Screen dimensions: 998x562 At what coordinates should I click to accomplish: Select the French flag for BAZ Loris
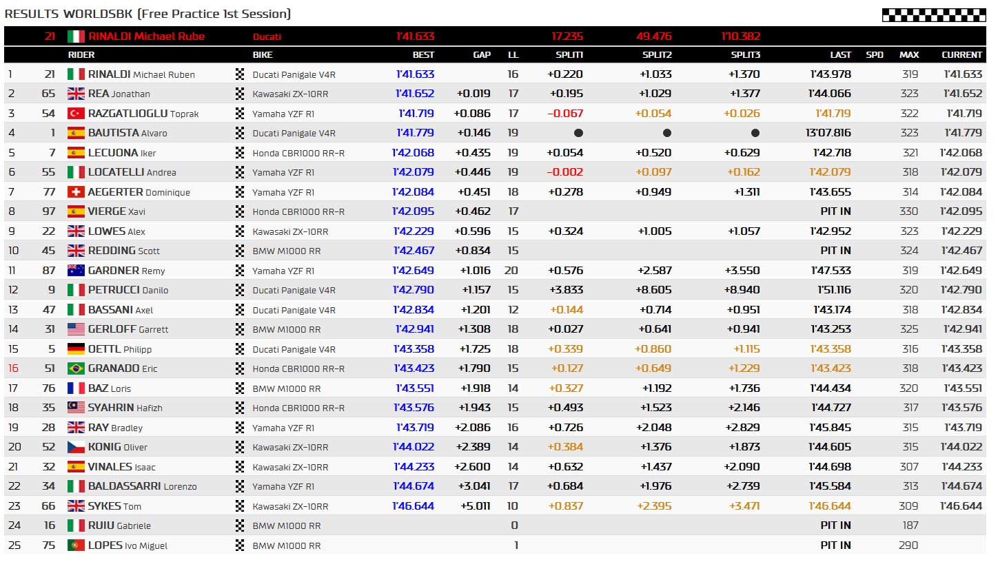76,388
